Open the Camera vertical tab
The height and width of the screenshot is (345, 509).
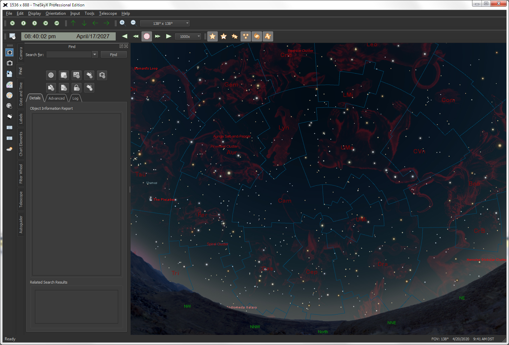coord(21,53)
